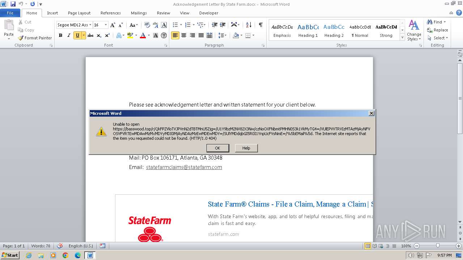
Task: Switch to the Mailings tab
Action: [x=139, y=13]
